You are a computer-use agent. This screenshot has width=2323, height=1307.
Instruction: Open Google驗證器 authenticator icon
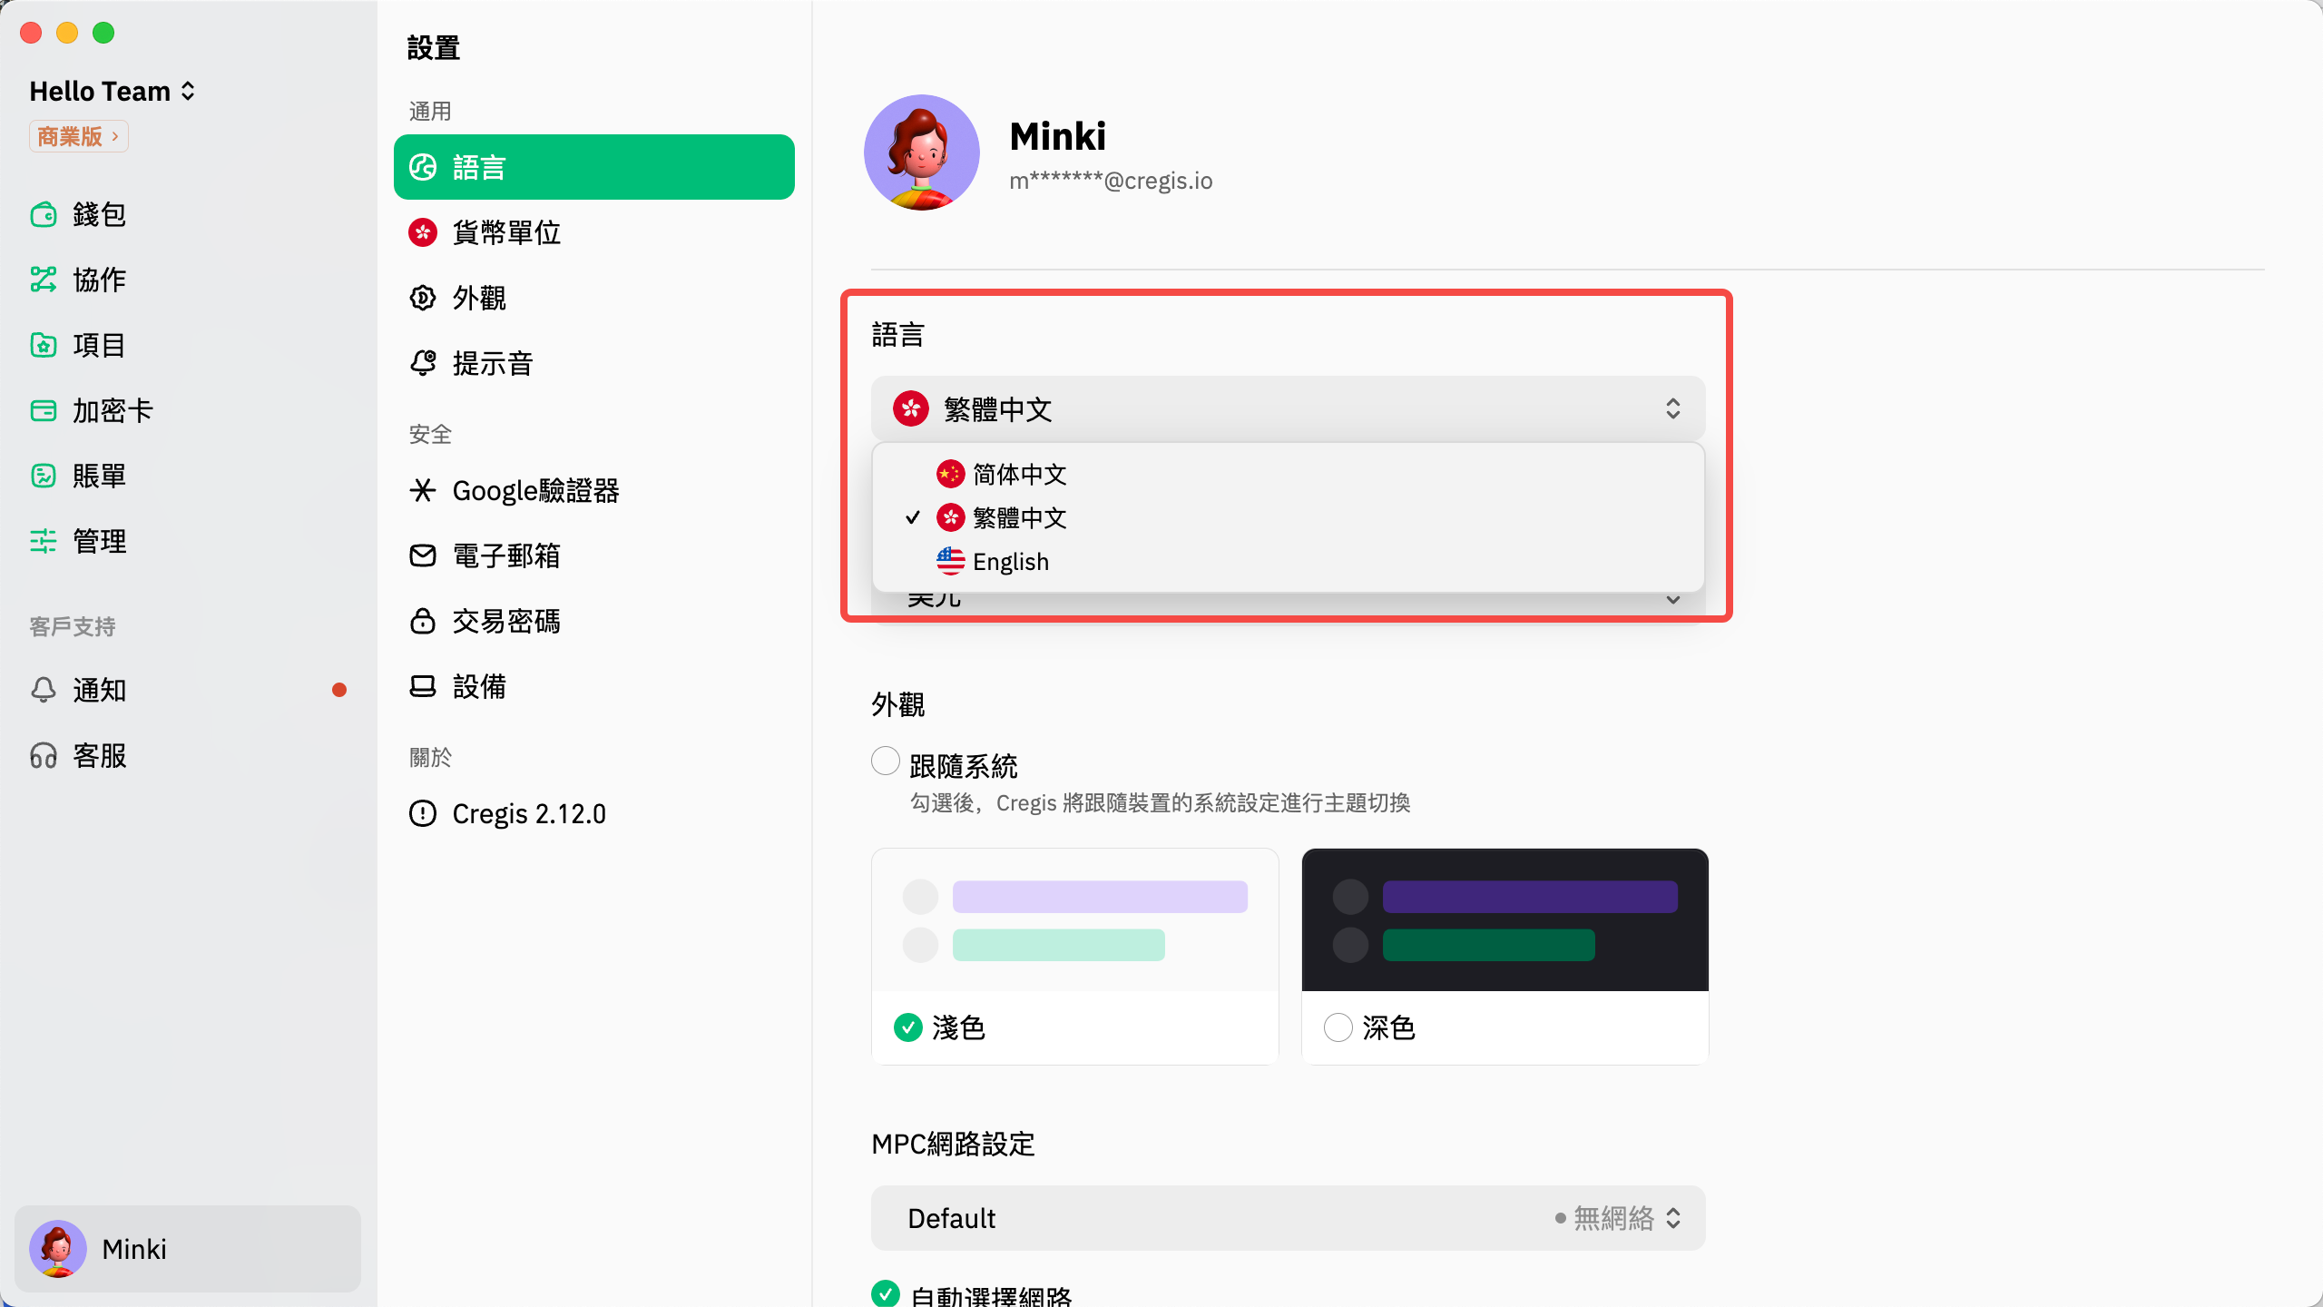(423, 491)
